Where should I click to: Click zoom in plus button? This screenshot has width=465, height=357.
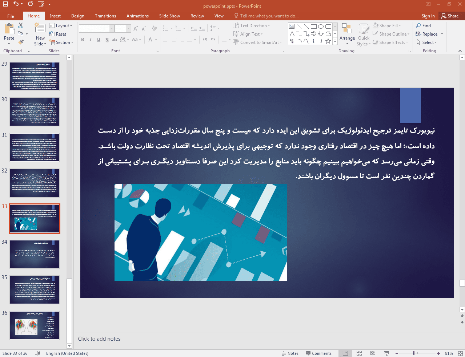tap(438, 353)
